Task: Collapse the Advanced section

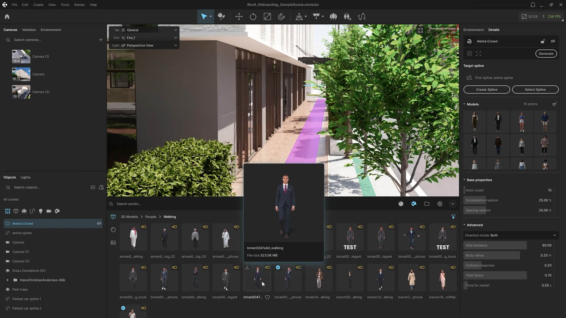Action: [x=465, y=225]
